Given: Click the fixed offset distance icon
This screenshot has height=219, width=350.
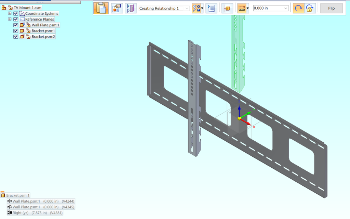Looking at the screenshot, I should [x=242, y=8].
